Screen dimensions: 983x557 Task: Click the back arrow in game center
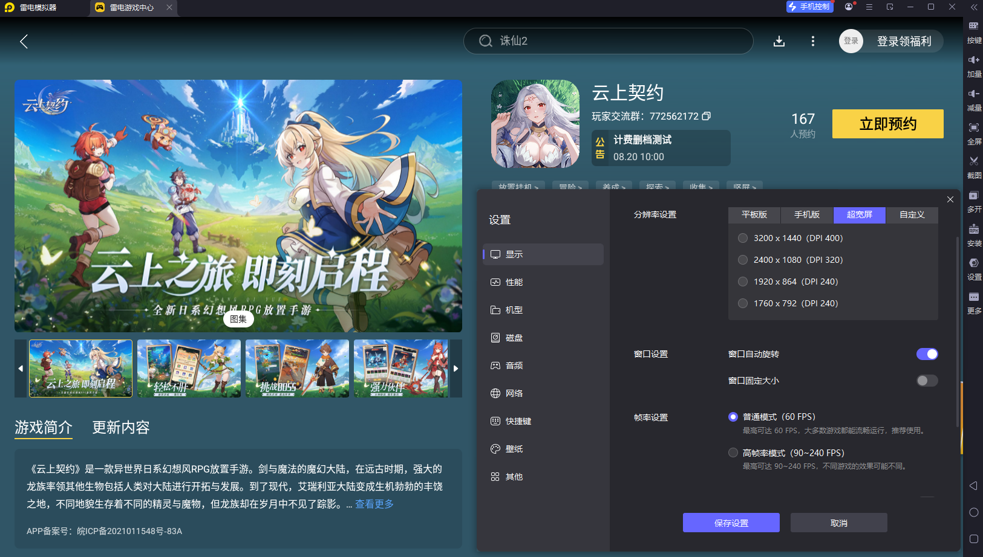tap(24, 41)
